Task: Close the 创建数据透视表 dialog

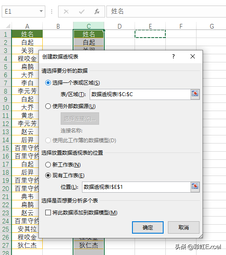Action: point(193,56)
